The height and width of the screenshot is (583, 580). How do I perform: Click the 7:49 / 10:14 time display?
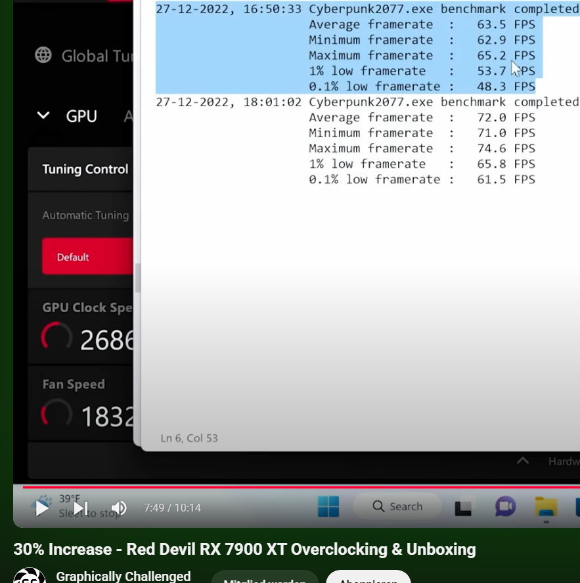[x=173, y=508]
